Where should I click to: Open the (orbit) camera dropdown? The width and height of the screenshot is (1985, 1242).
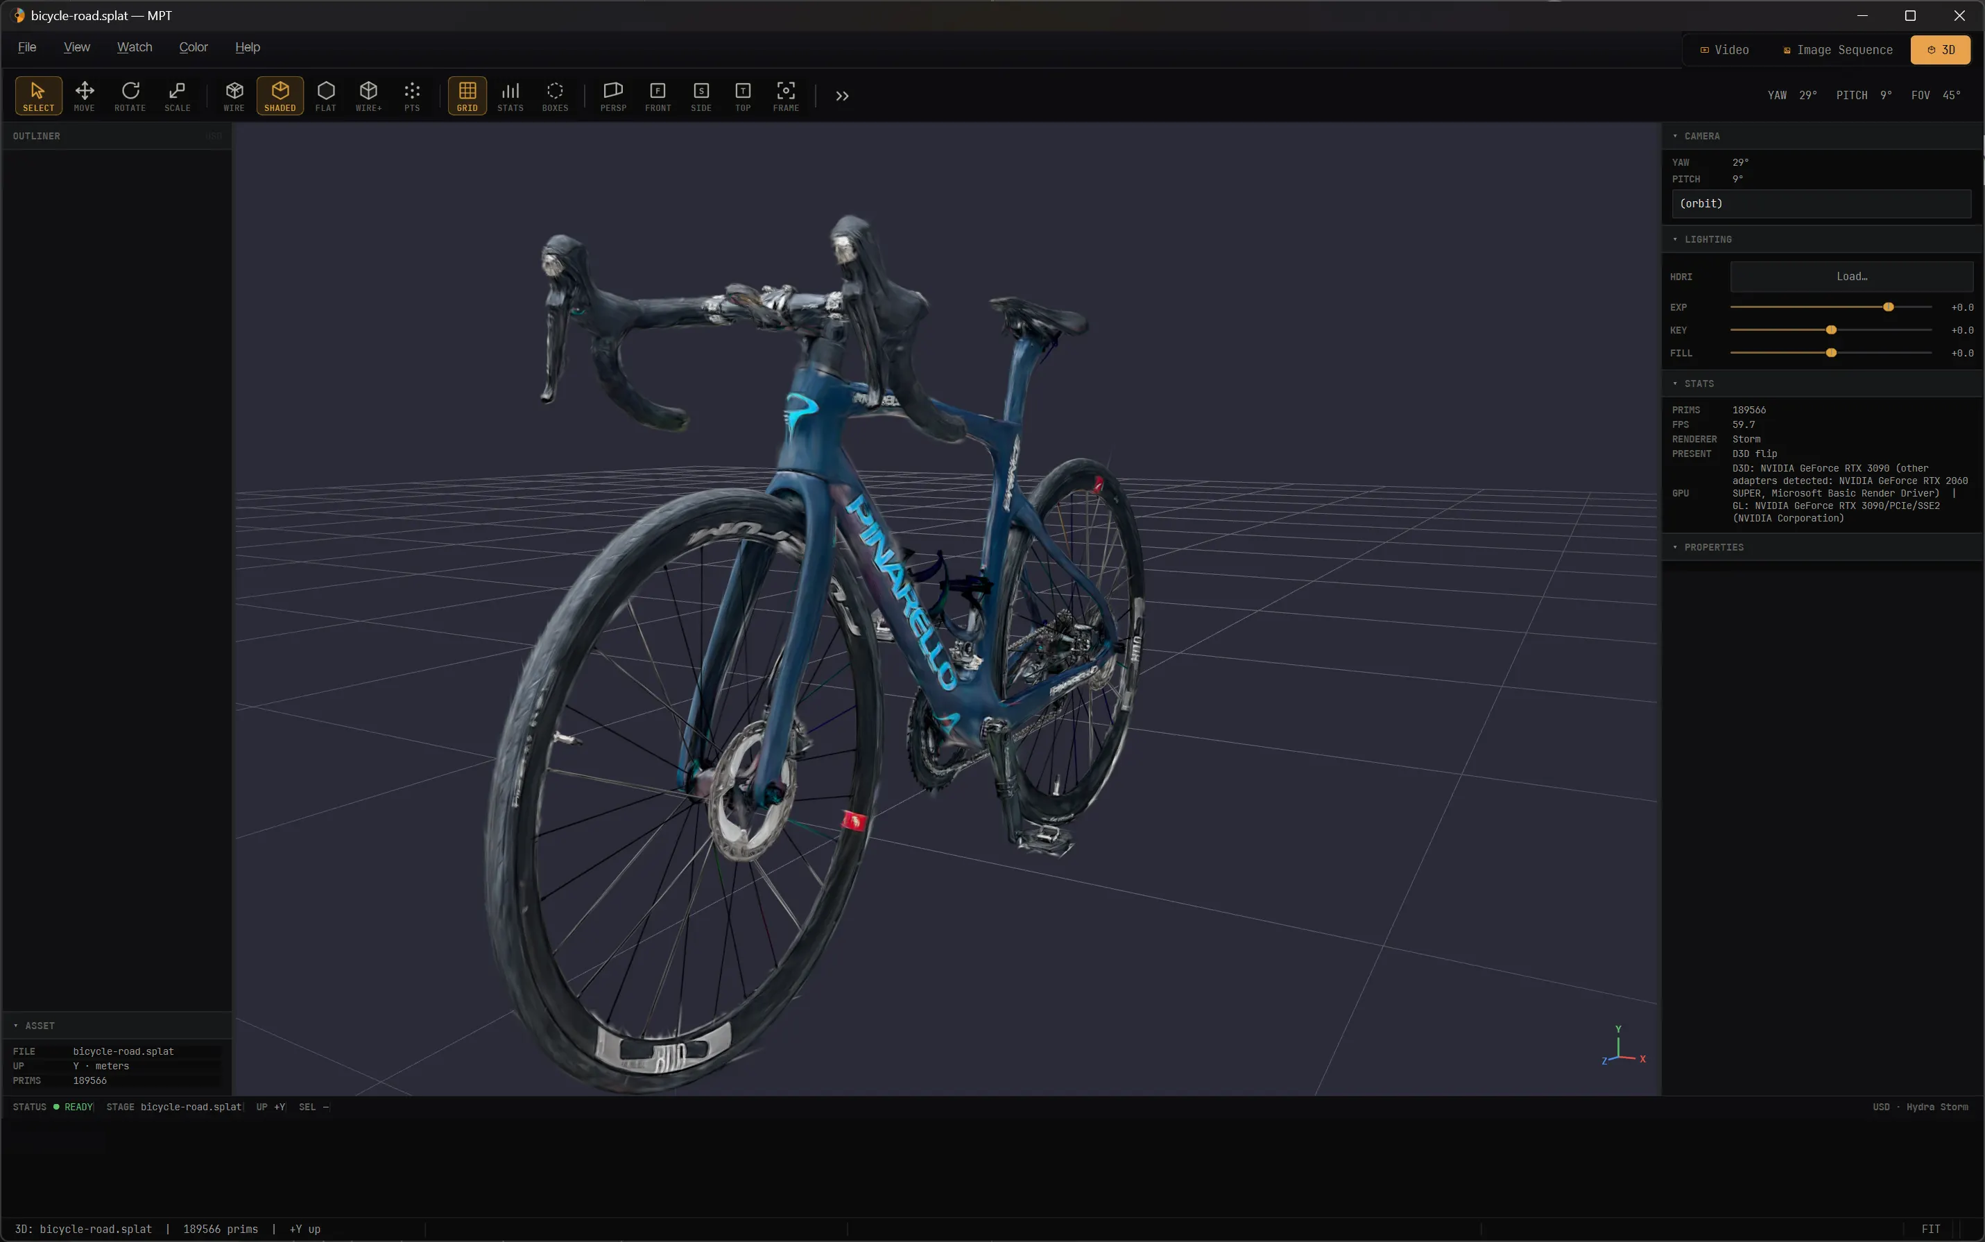pos(1821,204)
